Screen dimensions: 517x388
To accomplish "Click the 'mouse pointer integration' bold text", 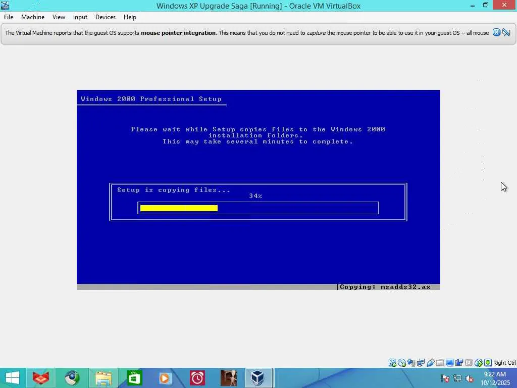I will pos(178,33).
